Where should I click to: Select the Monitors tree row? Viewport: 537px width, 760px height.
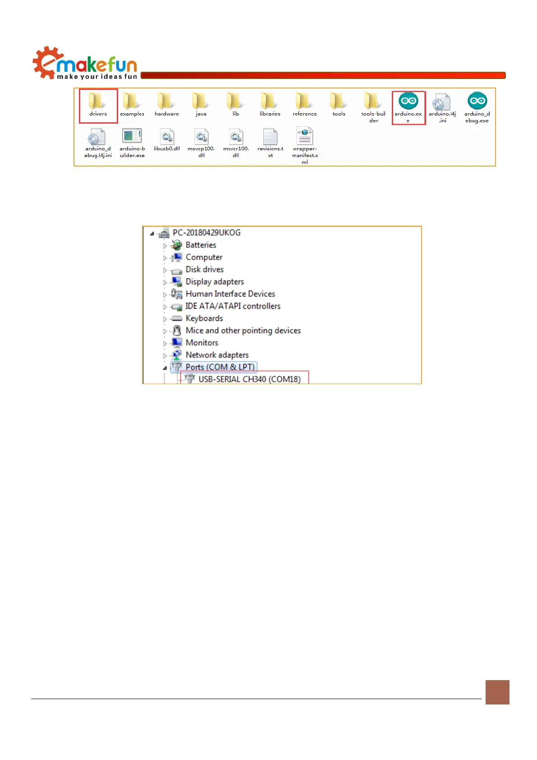[x=202, y=343]
